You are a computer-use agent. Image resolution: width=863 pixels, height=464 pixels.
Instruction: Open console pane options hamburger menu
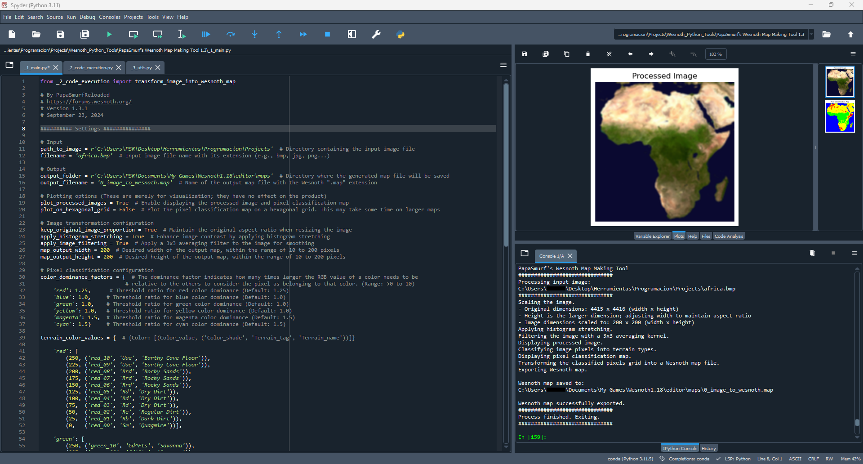click(854, 253)
